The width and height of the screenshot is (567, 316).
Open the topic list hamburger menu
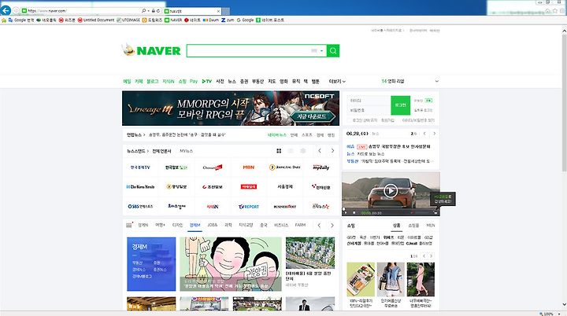(128, 225)
